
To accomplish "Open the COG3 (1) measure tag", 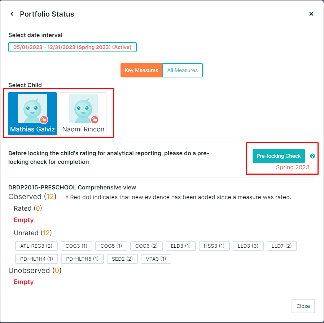I will 76,246.
